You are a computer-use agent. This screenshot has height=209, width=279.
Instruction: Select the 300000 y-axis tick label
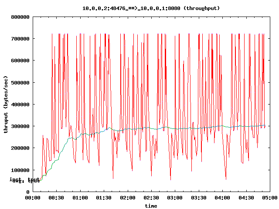coord(20,126)
